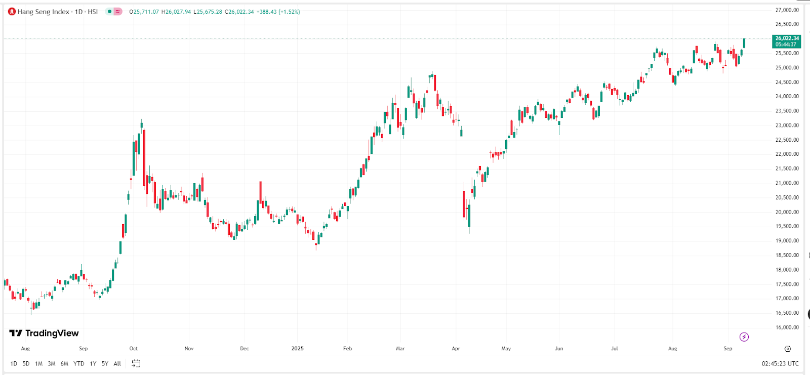Open timezone menu at 02:45:23 UTC
Image resolution: width=810 pixels, height=375 pixels.
click(x=780, y=364)
